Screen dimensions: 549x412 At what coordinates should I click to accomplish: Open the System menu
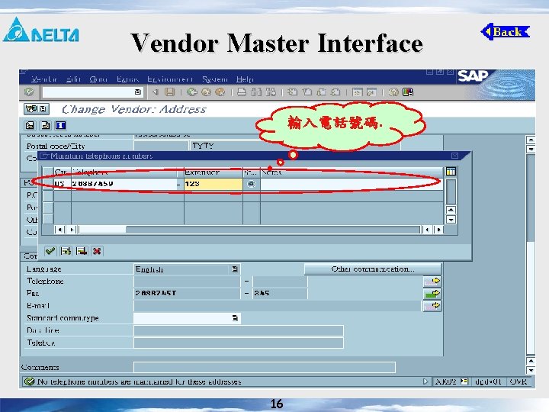coord(214,79)
